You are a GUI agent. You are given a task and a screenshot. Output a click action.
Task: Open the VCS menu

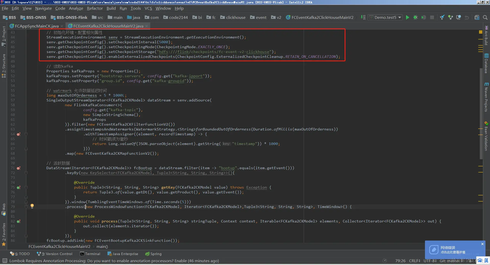point(148,8)
